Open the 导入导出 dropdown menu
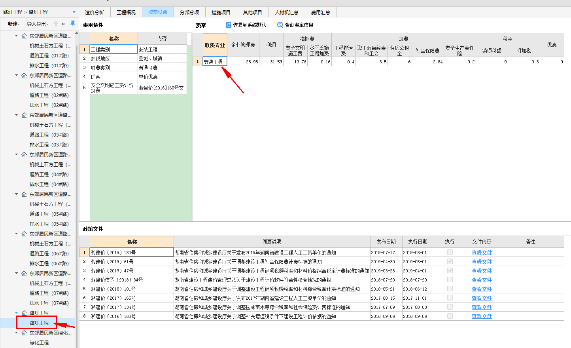Image resolution: width=571 pixels, height=348 pixels. (x=38, y=24)
